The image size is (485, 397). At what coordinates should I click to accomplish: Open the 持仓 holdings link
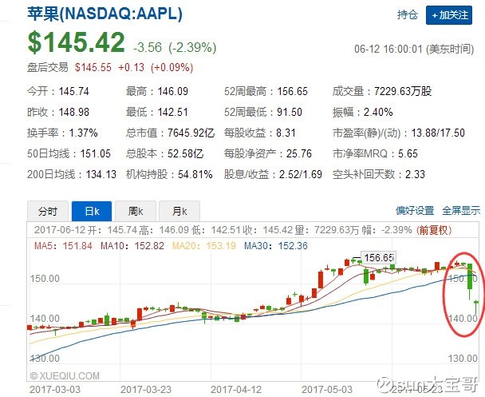[x=408, y=14]
